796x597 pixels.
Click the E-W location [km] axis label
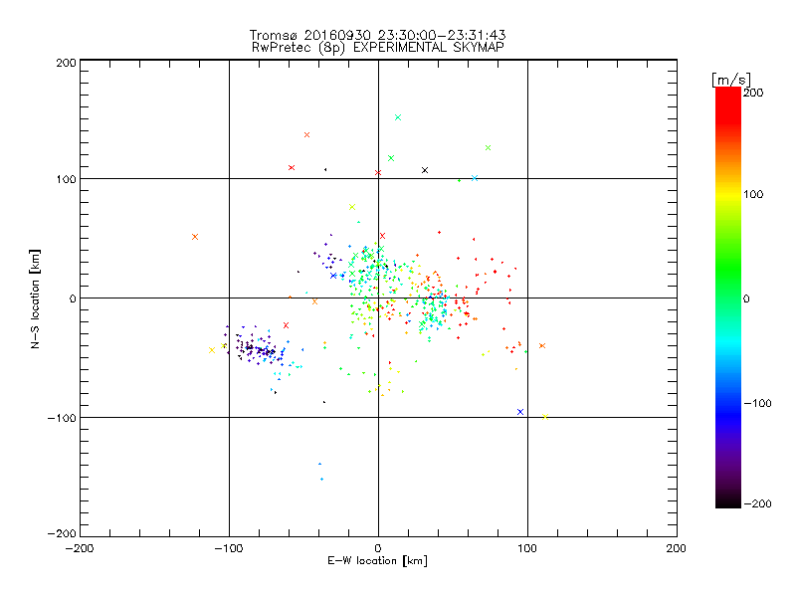pos(377,561)
